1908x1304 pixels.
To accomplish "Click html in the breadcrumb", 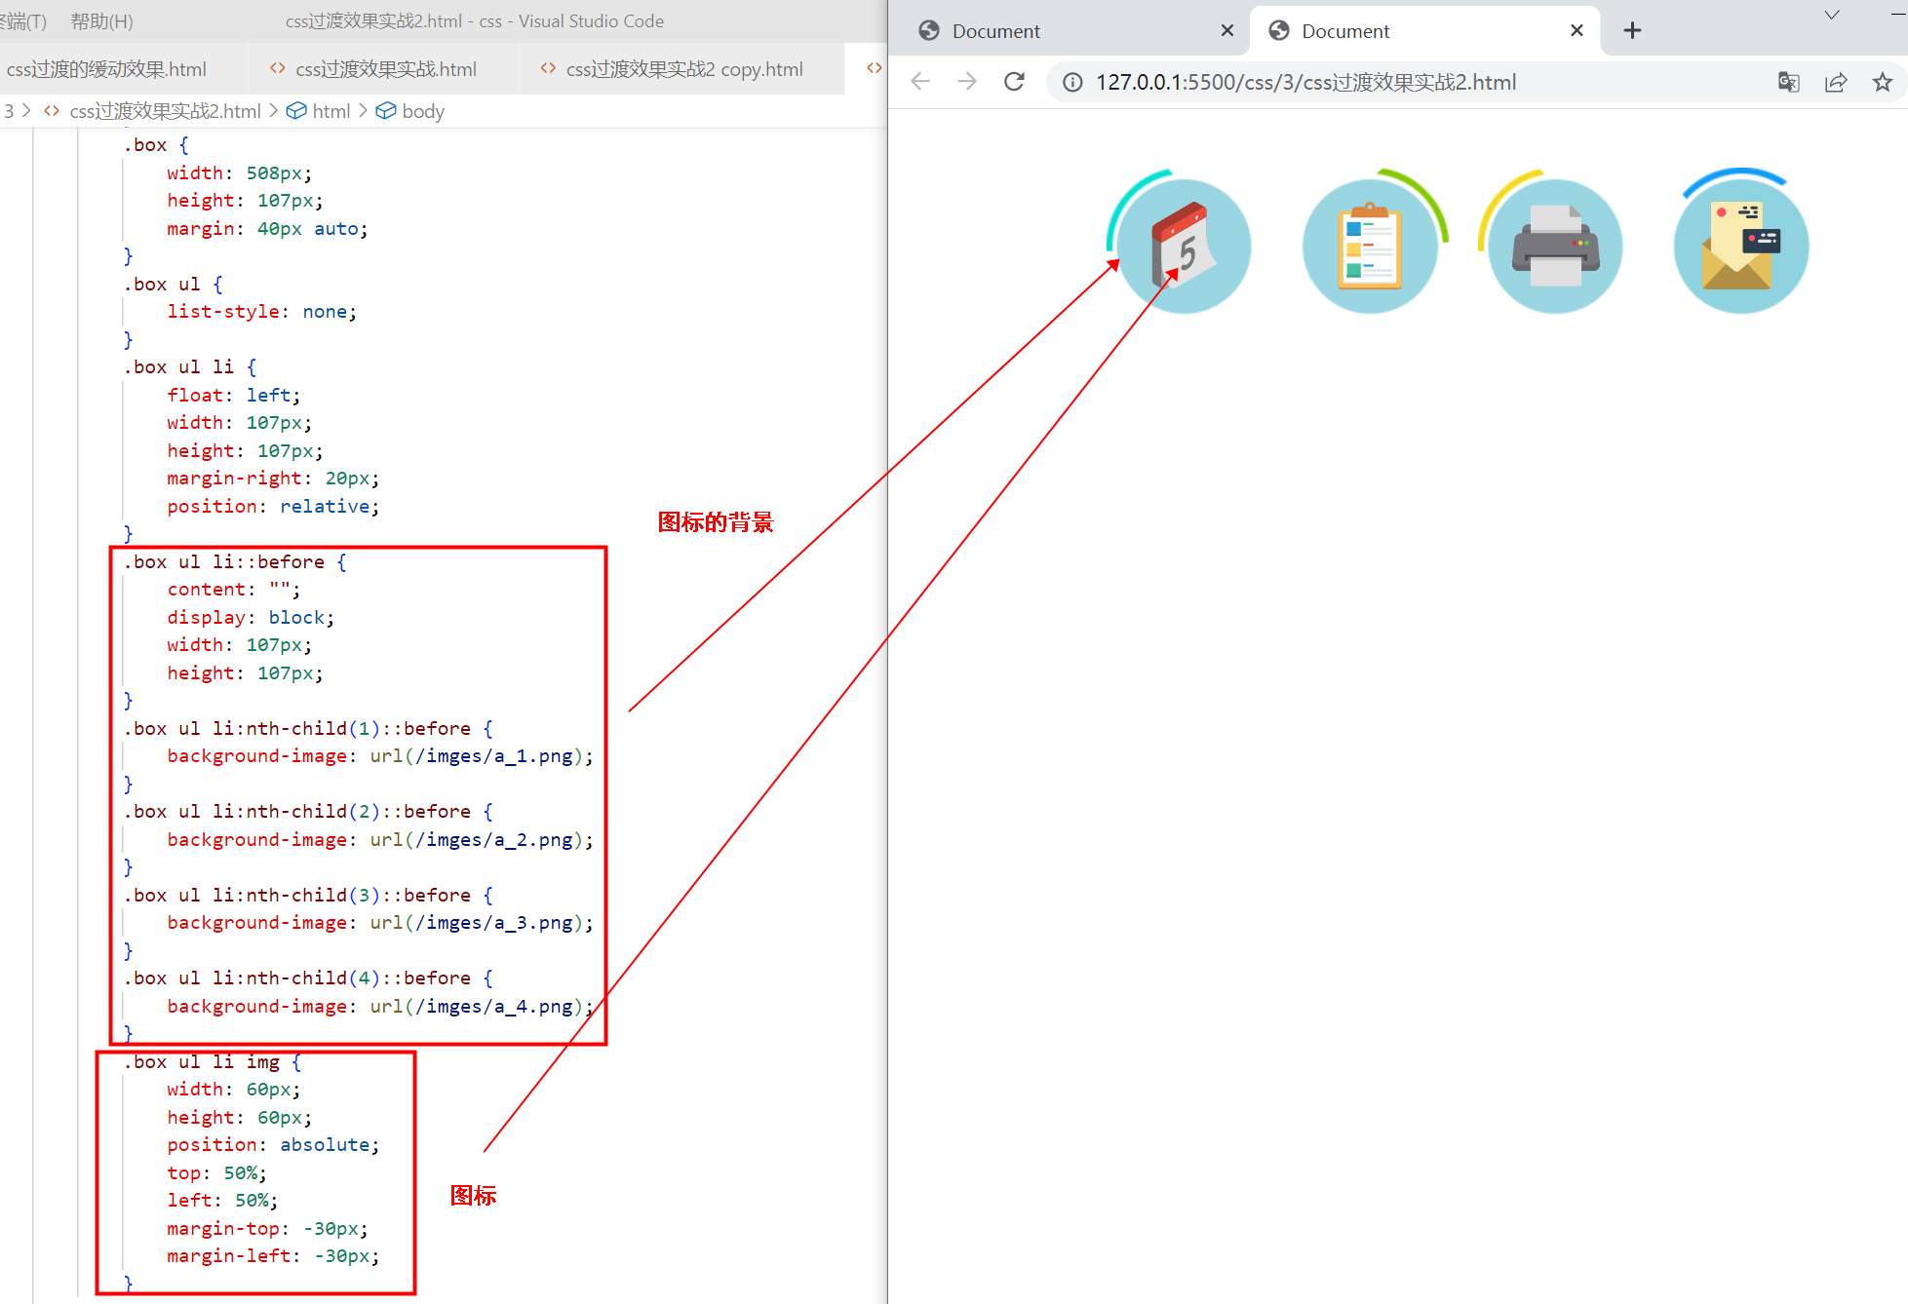I will pyautogui.click(x=331, y=111).
